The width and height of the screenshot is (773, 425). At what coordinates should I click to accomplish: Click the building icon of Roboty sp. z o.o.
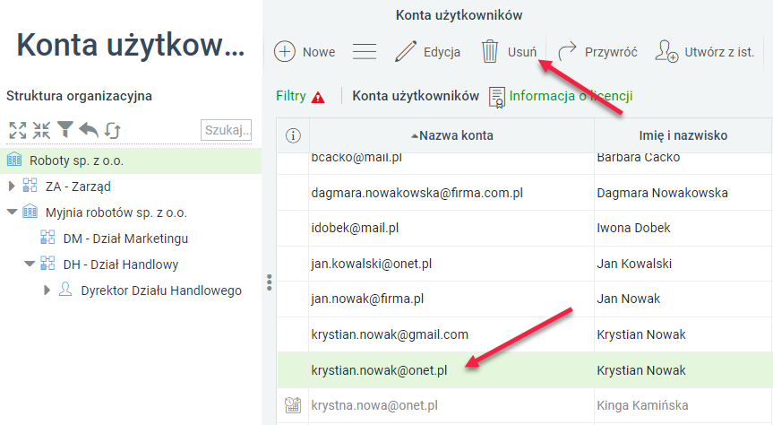pos(14,160)
